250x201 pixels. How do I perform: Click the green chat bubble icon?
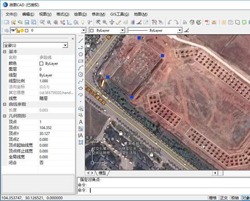244,22
